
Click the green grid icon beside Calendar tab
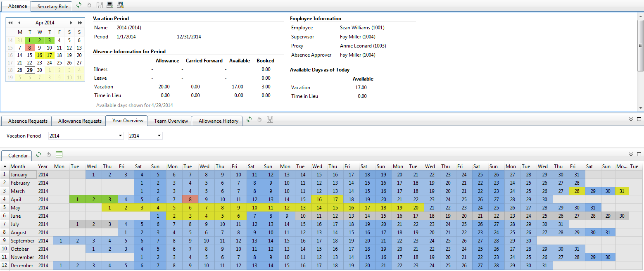pyautogui.click(x=59, y=155)
